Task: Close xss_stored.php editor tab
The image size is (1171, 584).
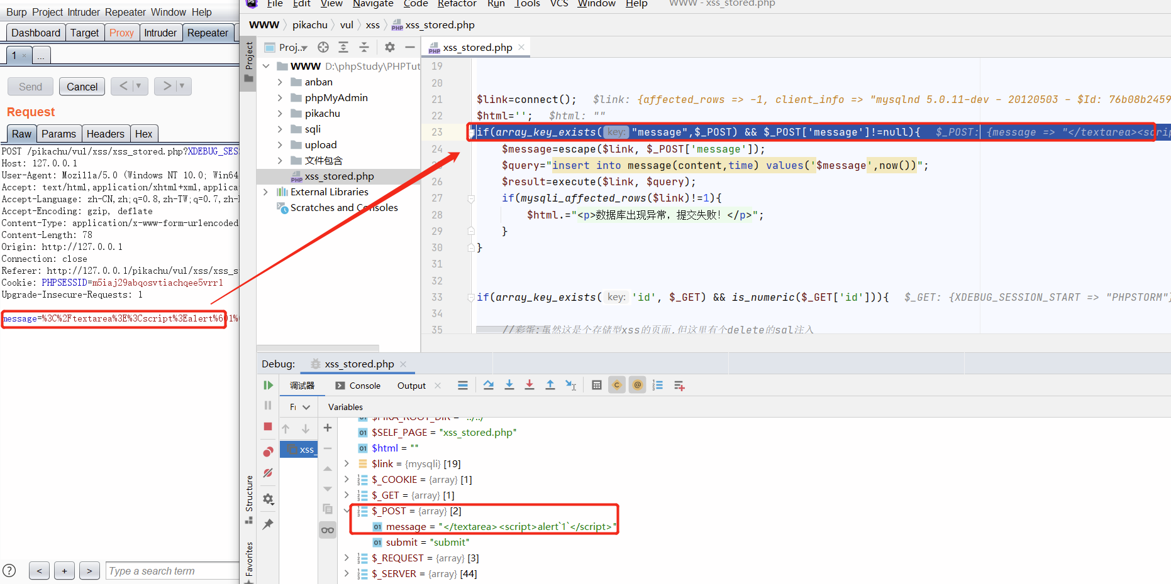Action: [x=521, y=47]
